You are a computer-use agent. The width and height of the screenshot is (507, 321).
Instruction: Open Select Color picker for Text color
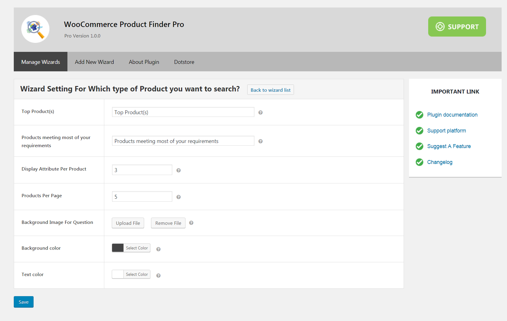137,274
